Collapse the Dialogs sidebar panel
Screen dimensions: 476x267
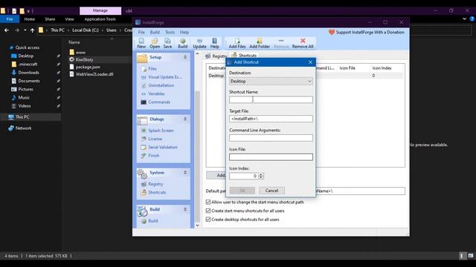click(185, 119)
